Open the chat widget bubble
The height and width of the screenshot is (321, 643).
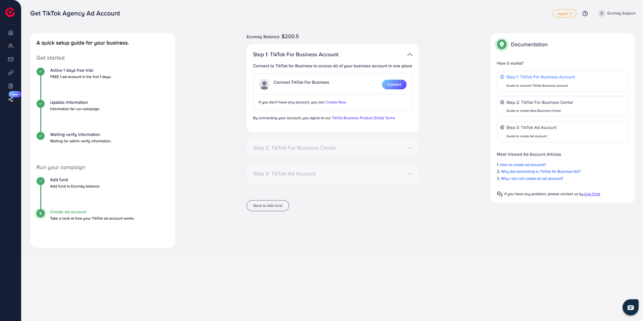[x=630, y=307]
